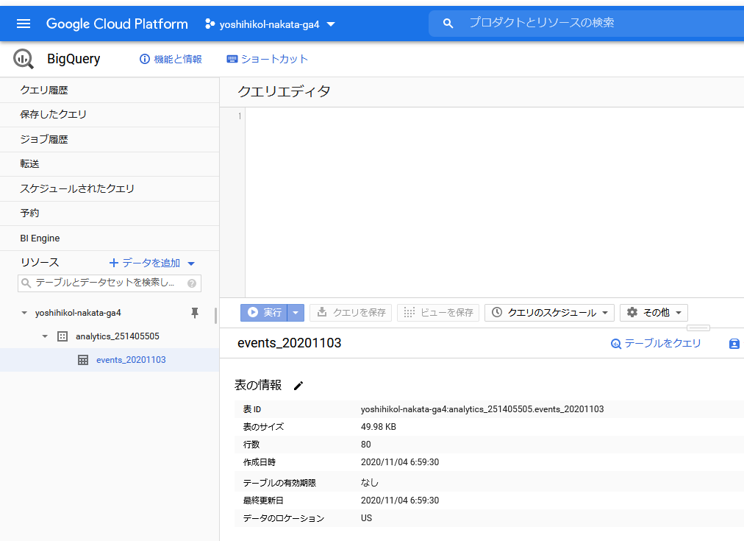Open the データを追加 dropdown arrow
The width and height of the screenshot is (744, 541).
[191, 263]
